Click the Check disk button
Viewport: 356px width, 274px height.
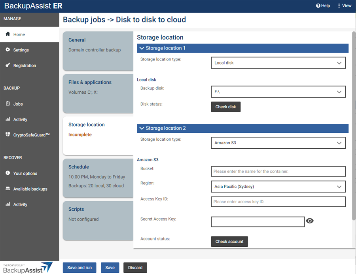(226, 107)
